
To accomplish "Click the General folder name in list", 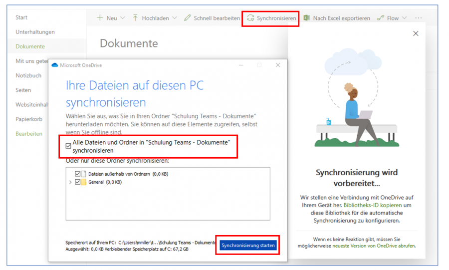I will [96, 182].
